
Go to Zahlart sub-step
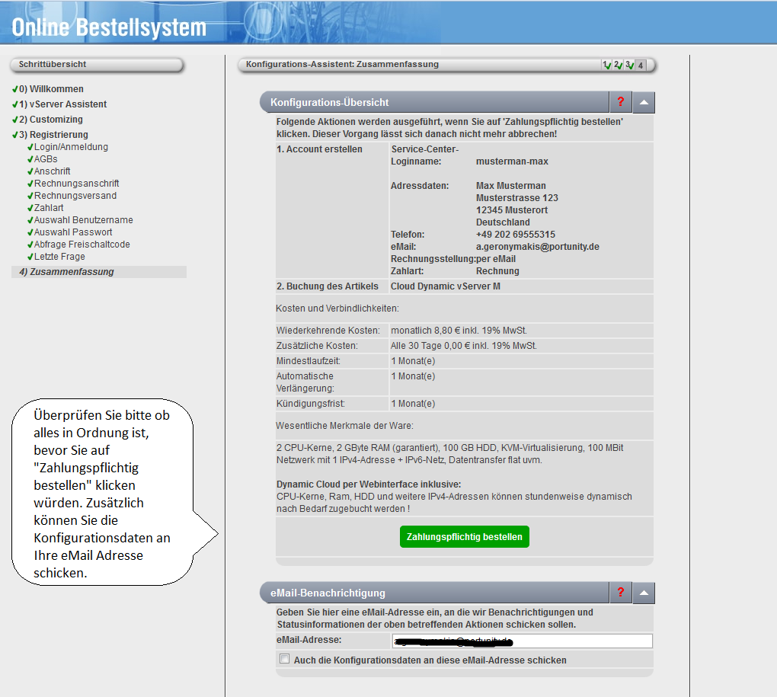(x=49, y=208)
